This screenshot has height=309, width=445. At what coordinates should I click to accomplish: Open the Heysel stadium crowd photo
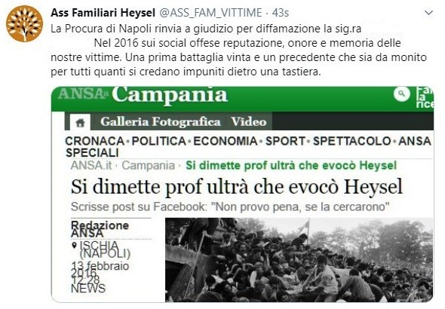pos(299,260)
